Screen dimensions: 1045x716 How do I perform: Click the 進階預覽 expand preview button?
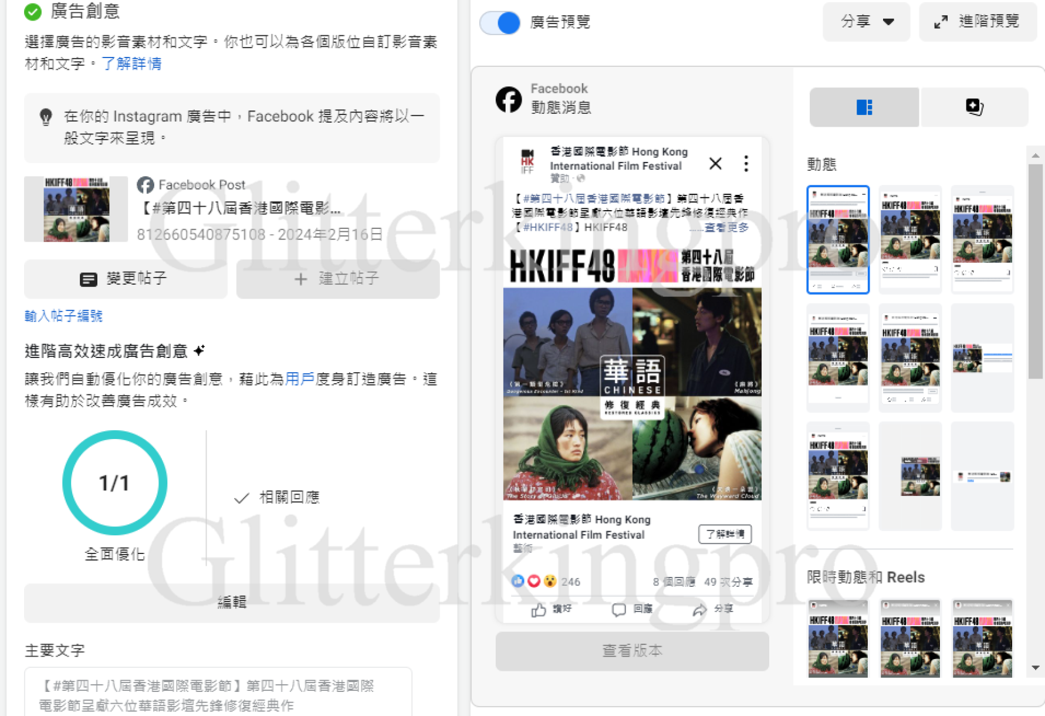coord(977,22)
